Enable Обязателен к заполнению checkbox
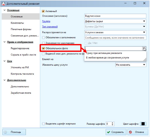Viewport: 150px width, 137px height. coord(43,37)
